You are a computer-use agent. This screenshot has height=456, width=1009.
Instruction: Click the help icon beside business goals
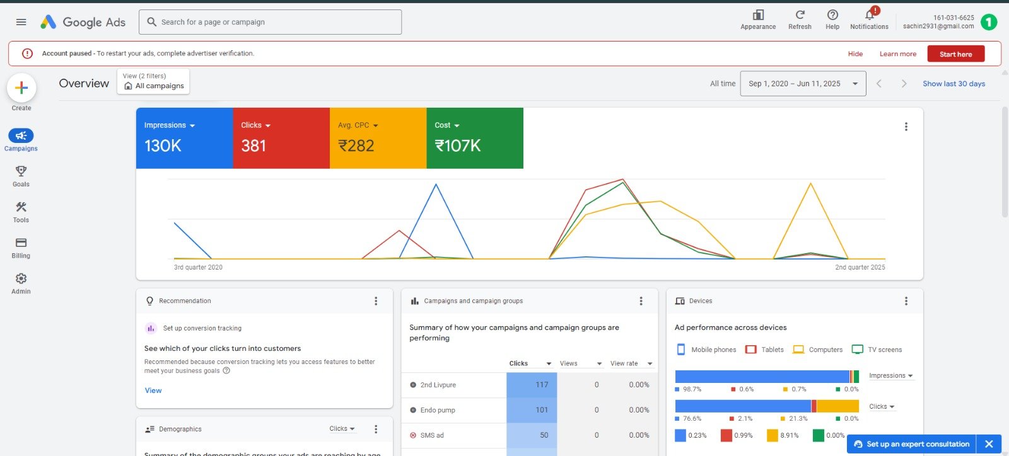[226, 370]
